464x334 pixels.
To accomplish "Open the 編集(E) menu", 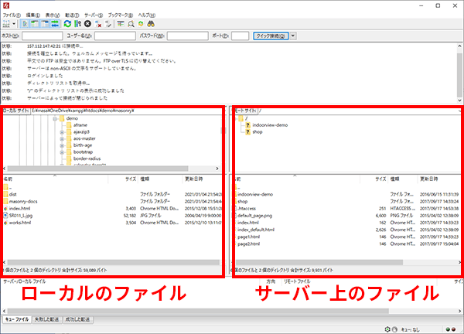I will pos(32,15).
